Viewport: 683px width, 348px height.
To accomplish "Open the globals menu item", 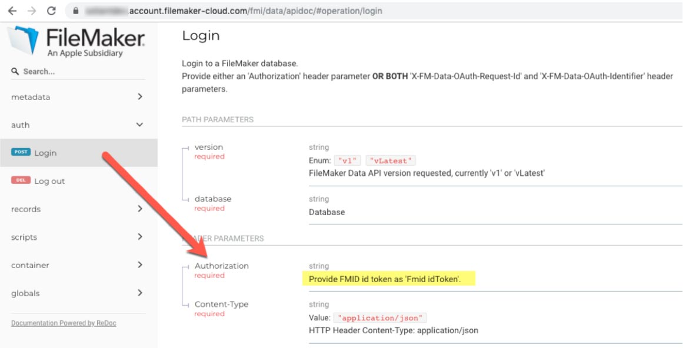I will (78, 293).
